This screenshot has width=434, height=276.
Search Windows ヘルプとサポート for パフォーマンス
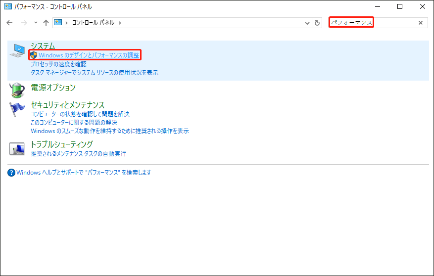[x=84, y=173]
